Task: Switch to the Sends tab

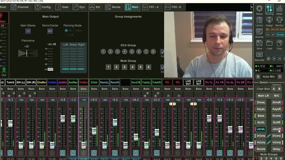Action: click(113, 7)
